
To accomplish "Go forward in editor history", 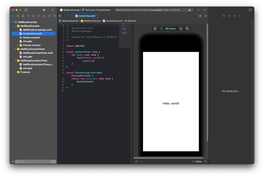I will coord(68,16).
